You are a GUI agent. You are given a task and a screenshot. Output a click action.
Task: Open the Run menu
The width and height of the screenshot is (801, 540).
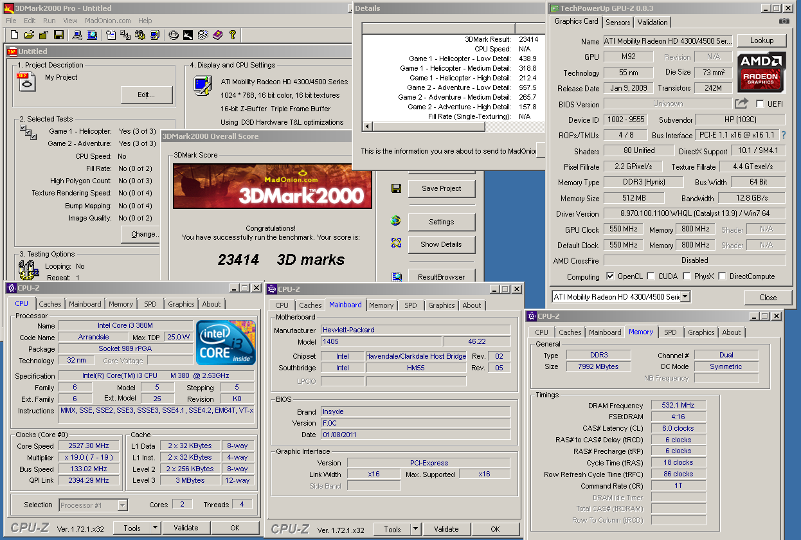pos(50,21)
